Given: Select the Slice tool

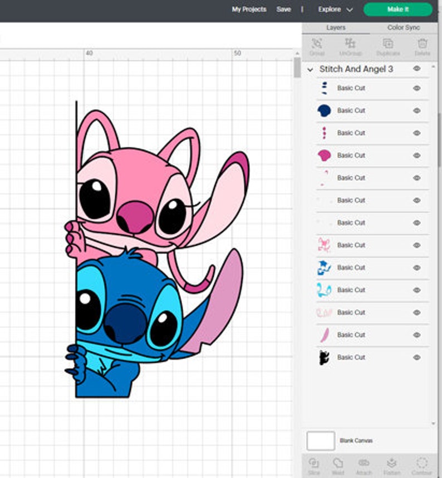Looking at the screenshot, I should click(x=313, y=466).
